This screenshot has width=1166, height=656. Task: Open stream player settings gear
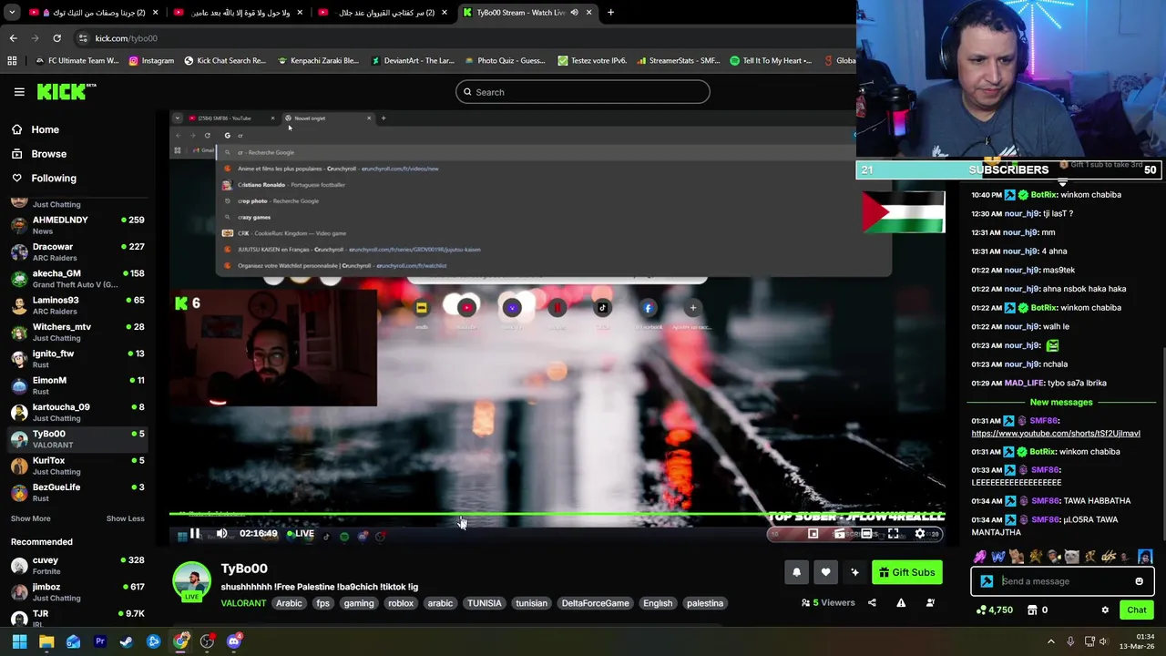point(920,534)
